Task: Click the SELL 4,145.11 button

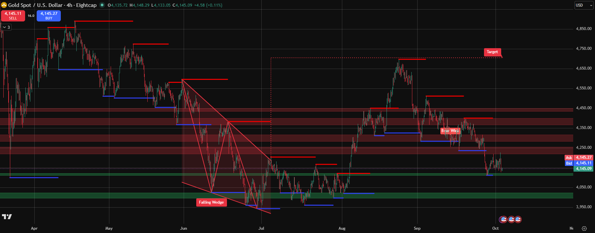Action: pyautogui.click(x=13, y=16)
